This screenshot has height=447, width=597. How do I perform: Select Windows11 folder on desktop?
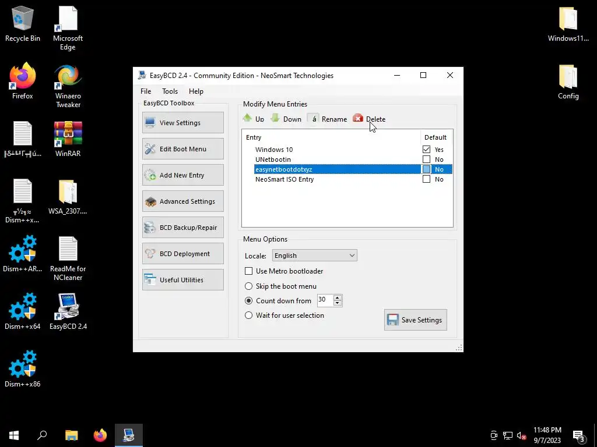[568, 23]
